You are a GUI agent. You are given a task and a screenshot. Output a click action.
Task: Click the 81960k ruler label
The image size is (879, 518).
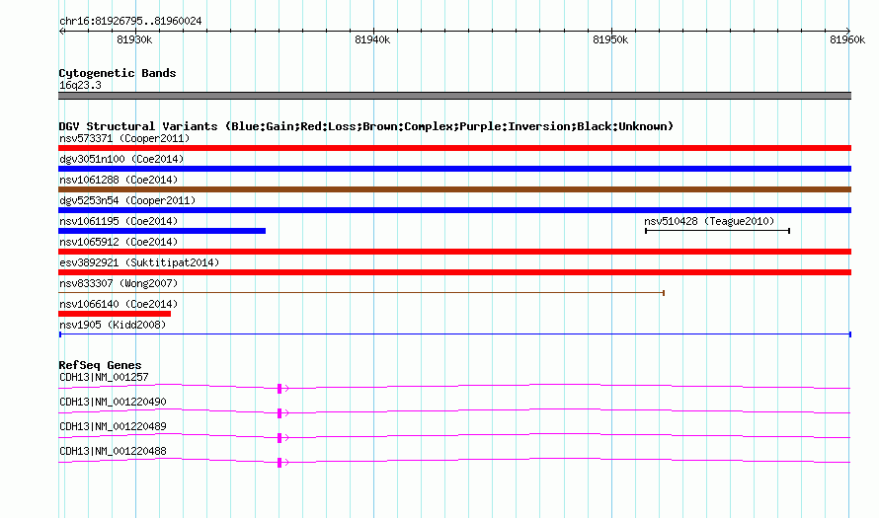847,39
